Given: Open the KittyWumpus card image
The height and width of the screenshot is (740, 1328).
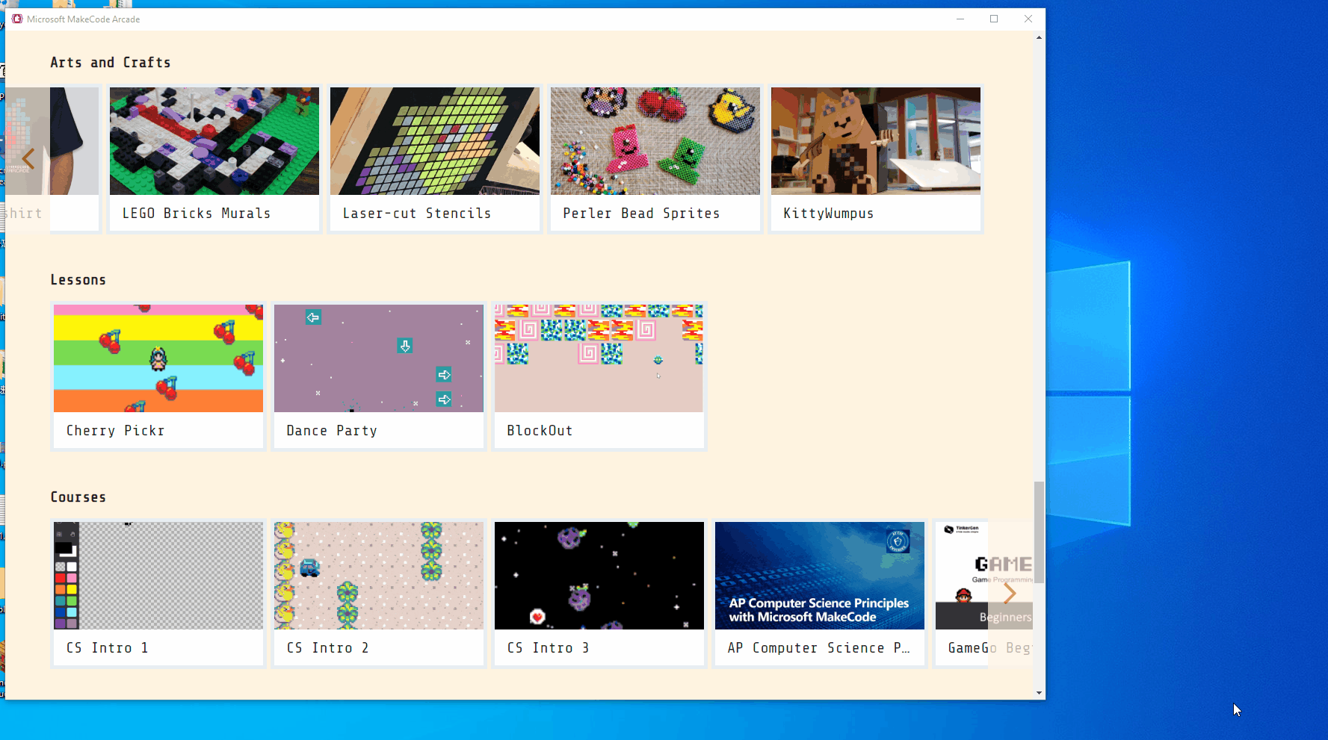Looking at the screenshot, I should 876,141.
